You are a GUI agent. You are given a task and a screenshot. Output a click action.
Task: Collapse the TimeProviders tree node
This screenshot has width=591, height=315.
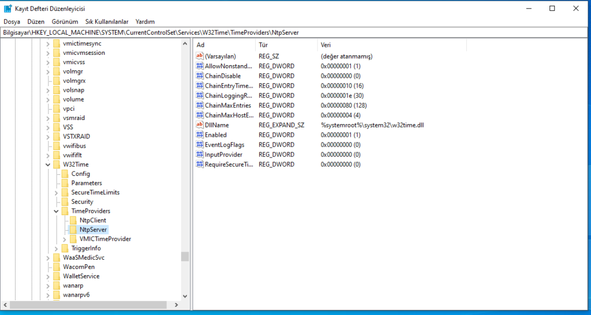56,211
